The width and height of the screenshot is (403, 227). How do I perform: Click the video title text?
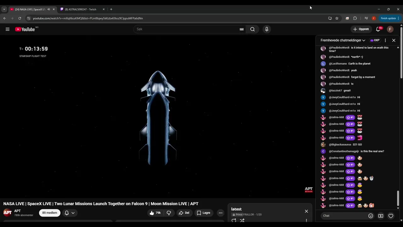tap(101, 204)
